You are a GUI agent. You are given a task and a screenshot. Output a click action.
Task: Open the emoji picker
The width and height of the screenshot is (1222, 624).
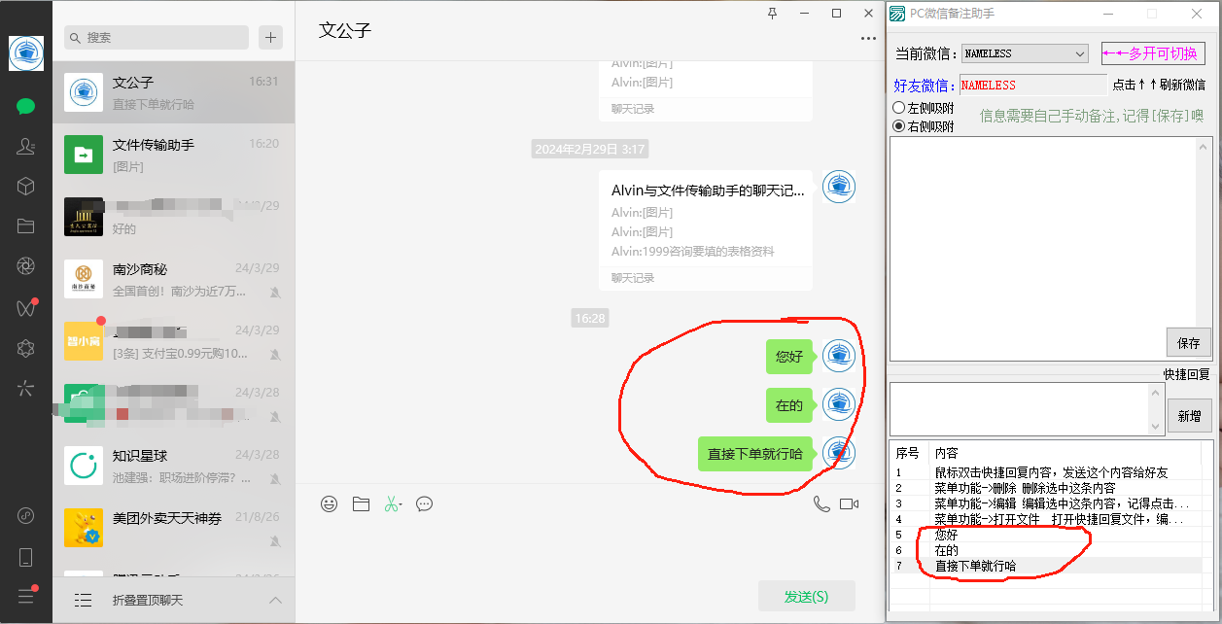pyautogui.click(x=330, y=503)
